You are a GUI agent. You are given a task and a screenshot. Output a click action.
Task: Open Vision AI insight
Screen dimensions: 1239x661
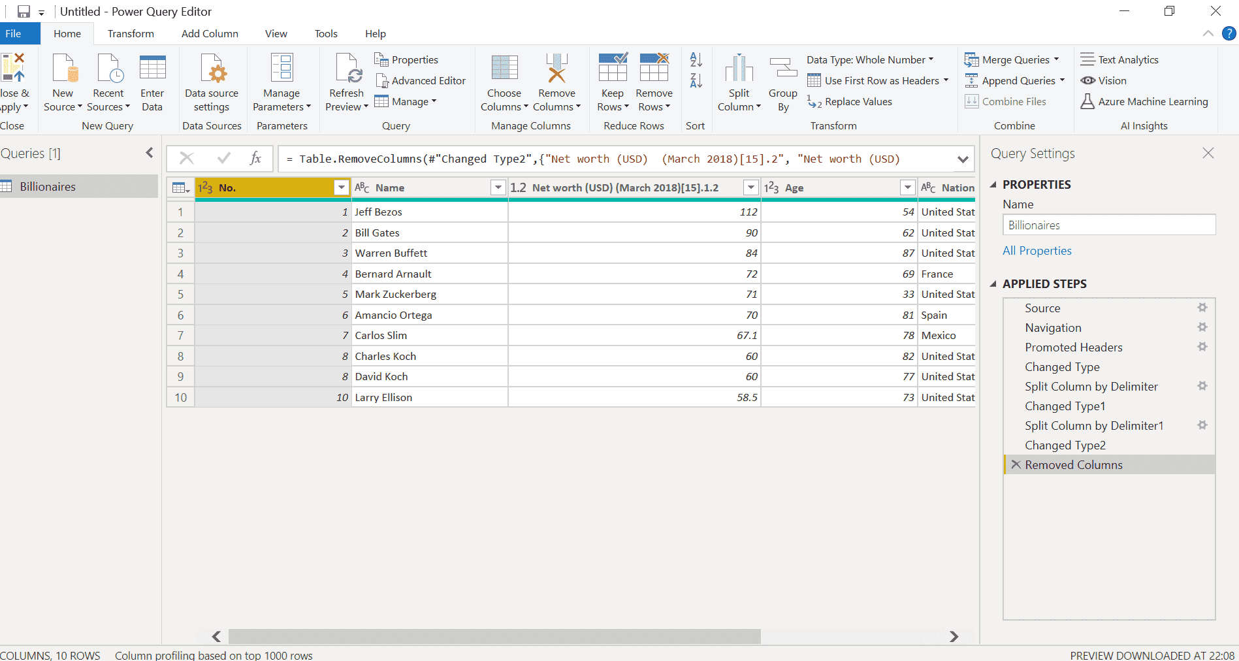(x=1103, y=80)
